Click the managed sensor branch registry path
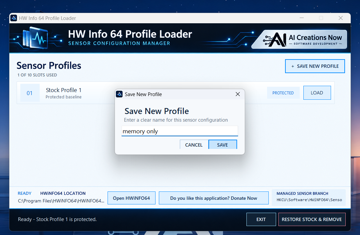This screenshot has width=360, height=235. (309, 200)
